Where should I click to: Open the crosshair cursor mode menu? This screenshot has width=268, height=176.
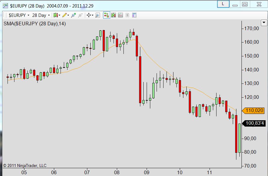(90, 15)
